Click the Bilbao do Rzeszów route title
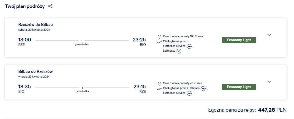 pos(36,72)
